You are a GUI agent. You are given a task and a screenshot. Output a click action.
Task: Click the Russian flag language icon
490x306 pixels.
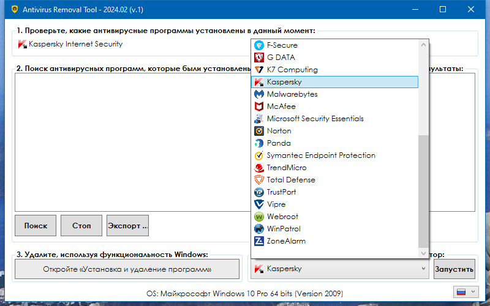point(461,292)
